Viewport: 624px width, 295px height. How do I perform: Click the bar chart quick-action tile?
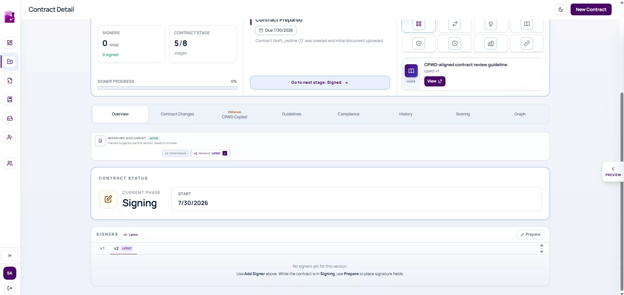click(491, 43)
